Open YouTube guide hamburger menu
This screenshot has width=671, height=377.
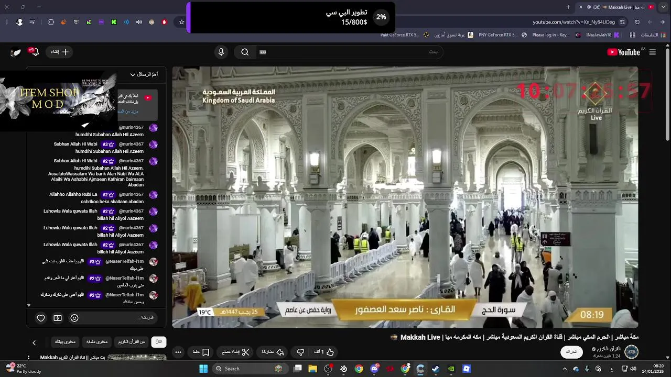[x=653, y=52]
